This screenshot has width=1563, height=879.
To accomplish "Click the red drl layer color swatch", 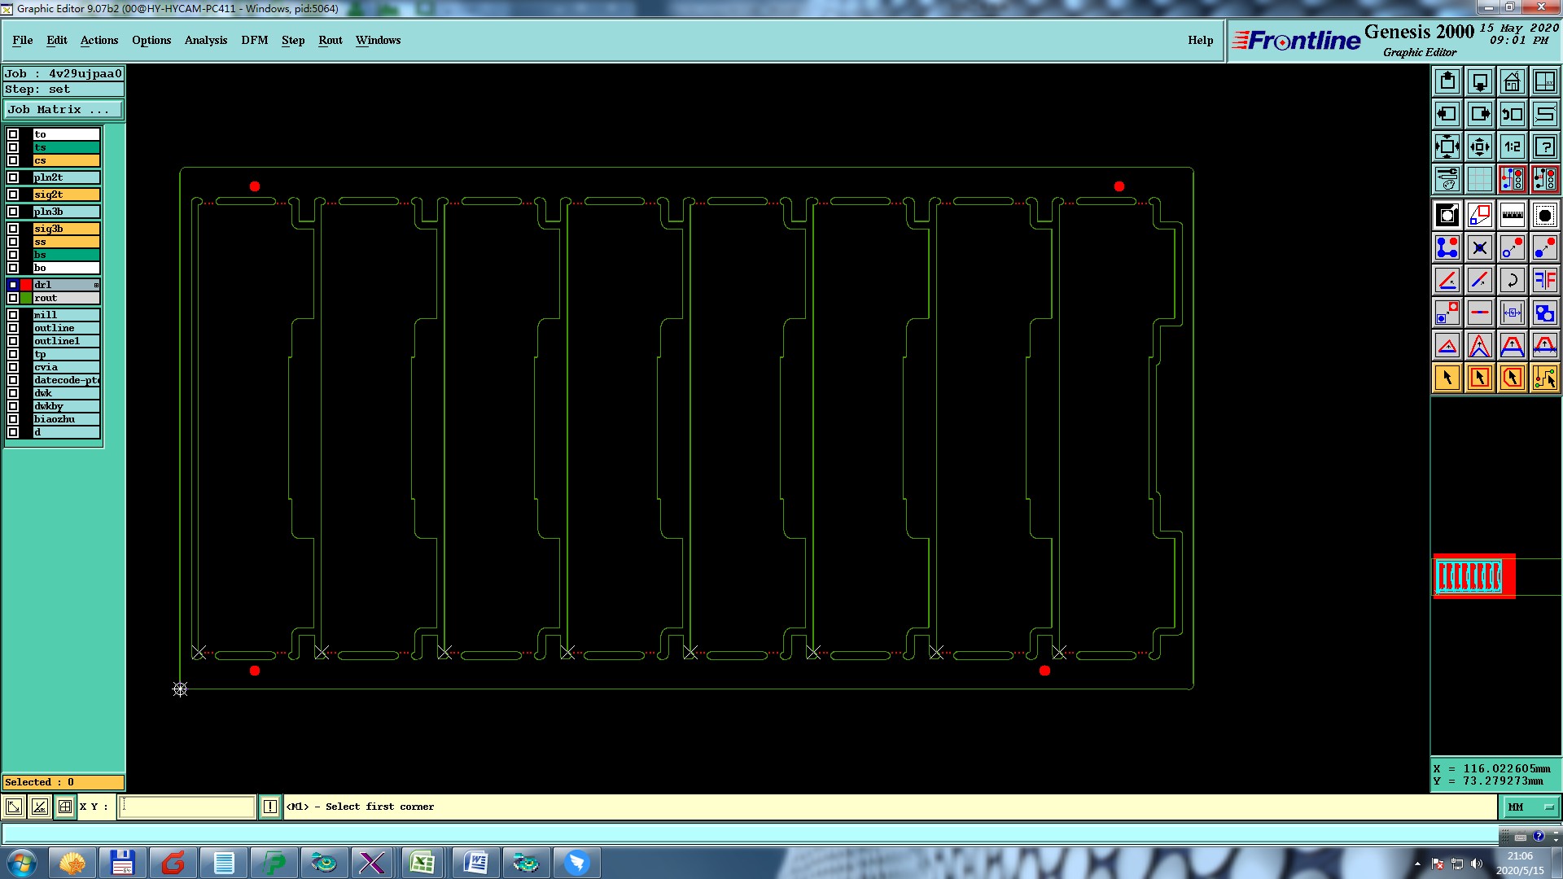I will [26, 285].
